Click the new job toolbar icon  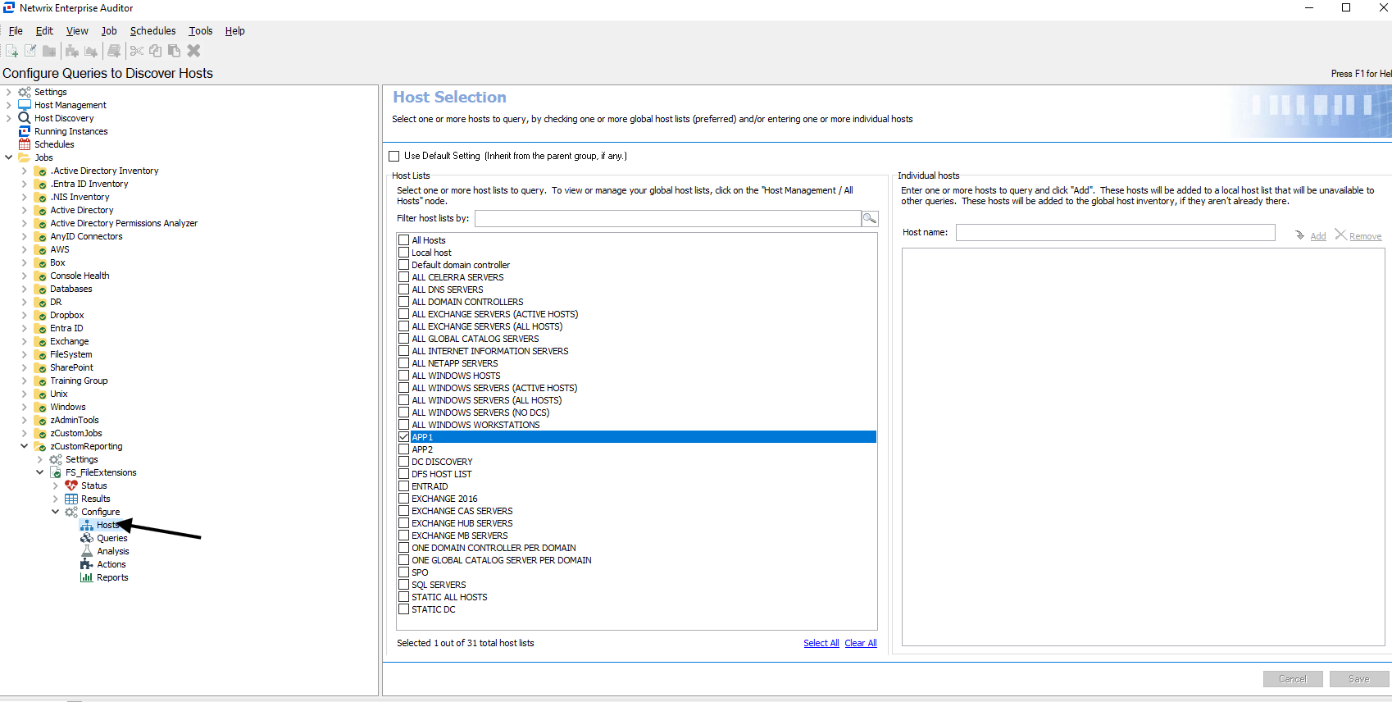(11, 51)
